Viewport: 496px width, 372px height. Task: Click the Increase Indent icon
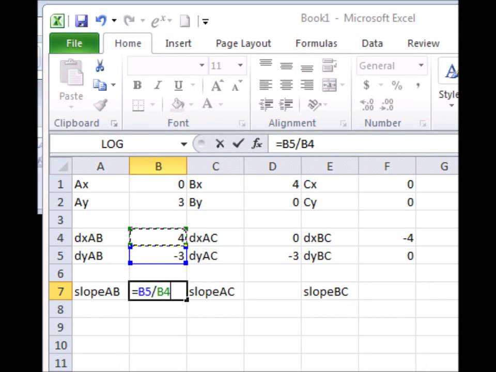286,104
